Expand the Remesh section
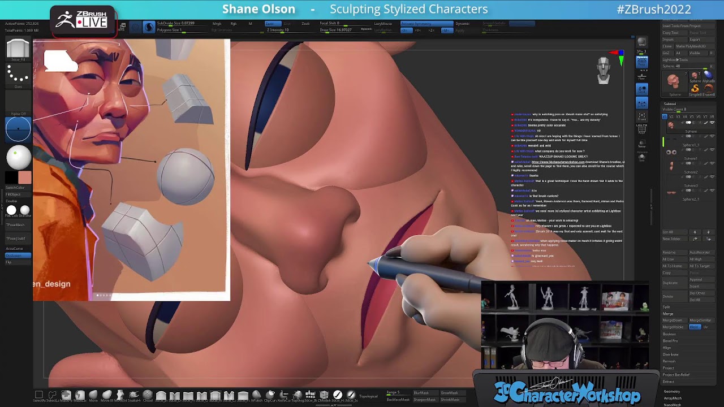The image size is (724, 407). [x=669, y=361]
